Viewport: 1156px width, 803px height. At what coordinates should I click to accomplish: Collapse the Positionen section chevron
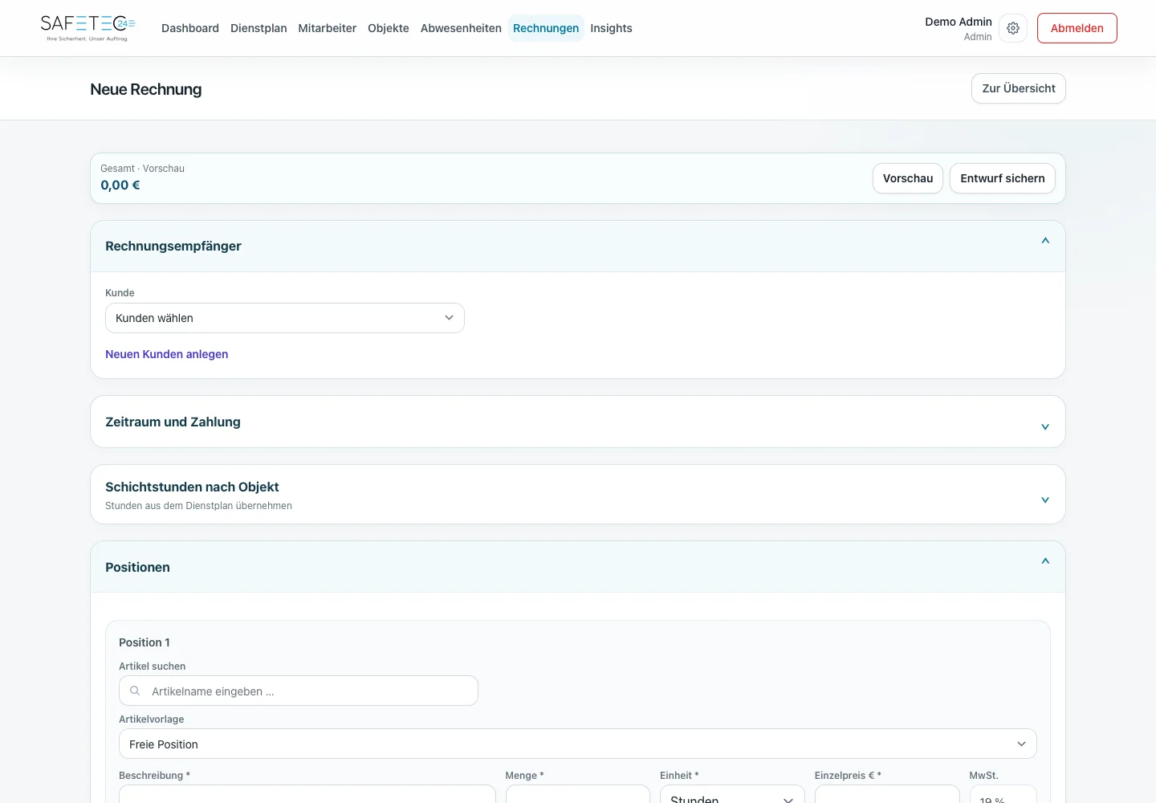[1045, 561]
